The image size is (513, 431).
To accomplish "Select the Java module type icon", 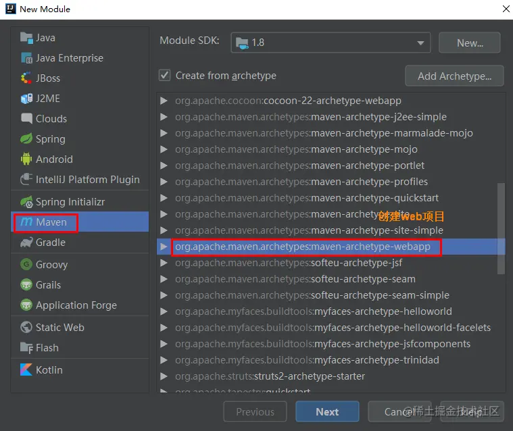I will click(26, 38).
